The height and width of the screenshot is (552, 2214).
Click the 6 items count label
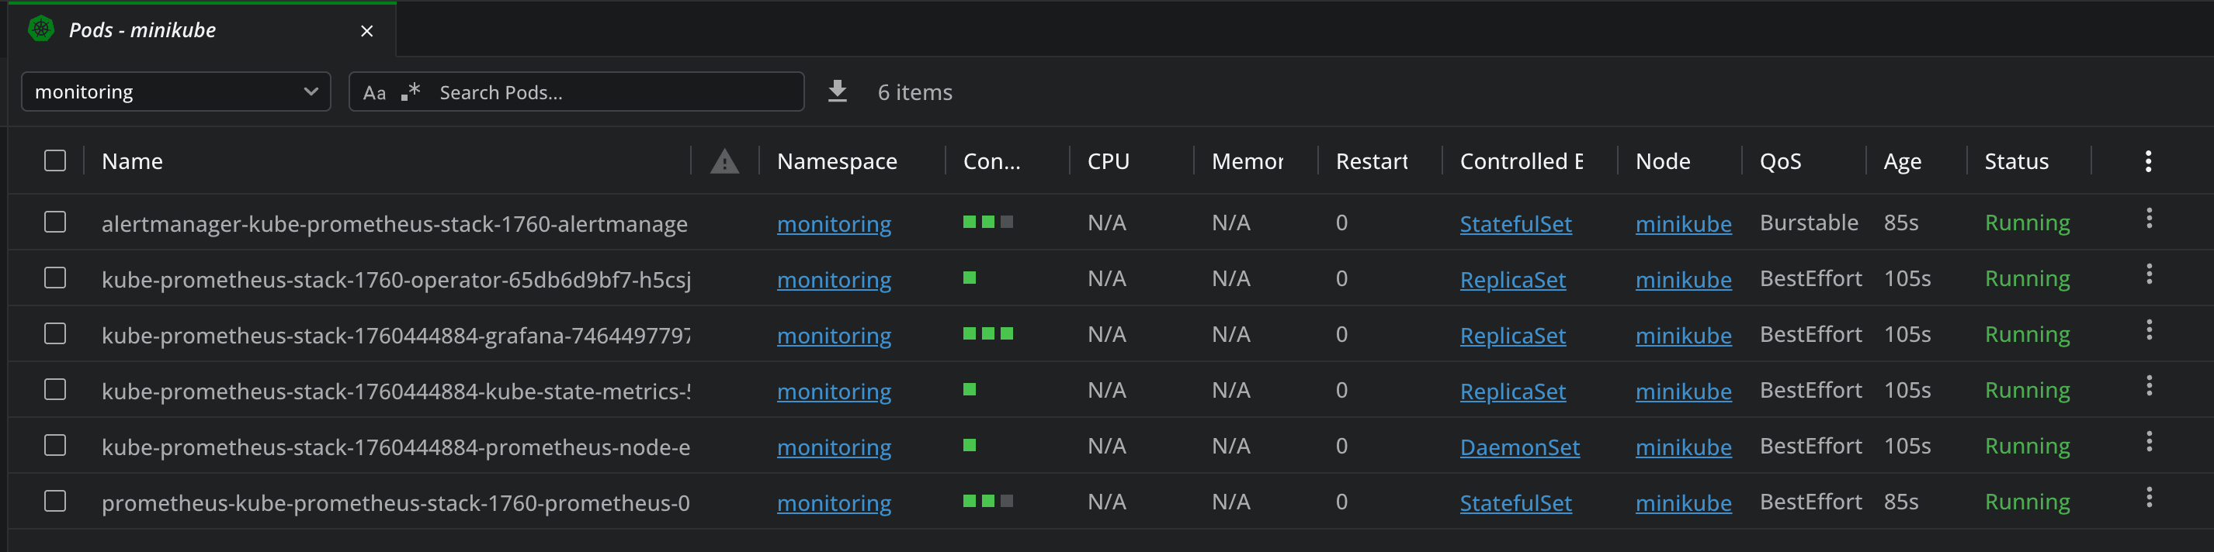[x=914, y=91]
